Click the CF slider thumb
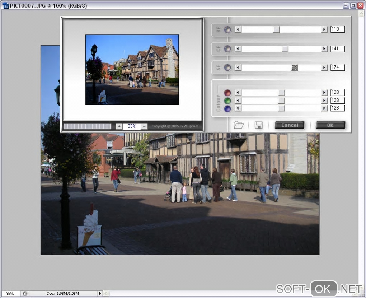 coord(285,48)
